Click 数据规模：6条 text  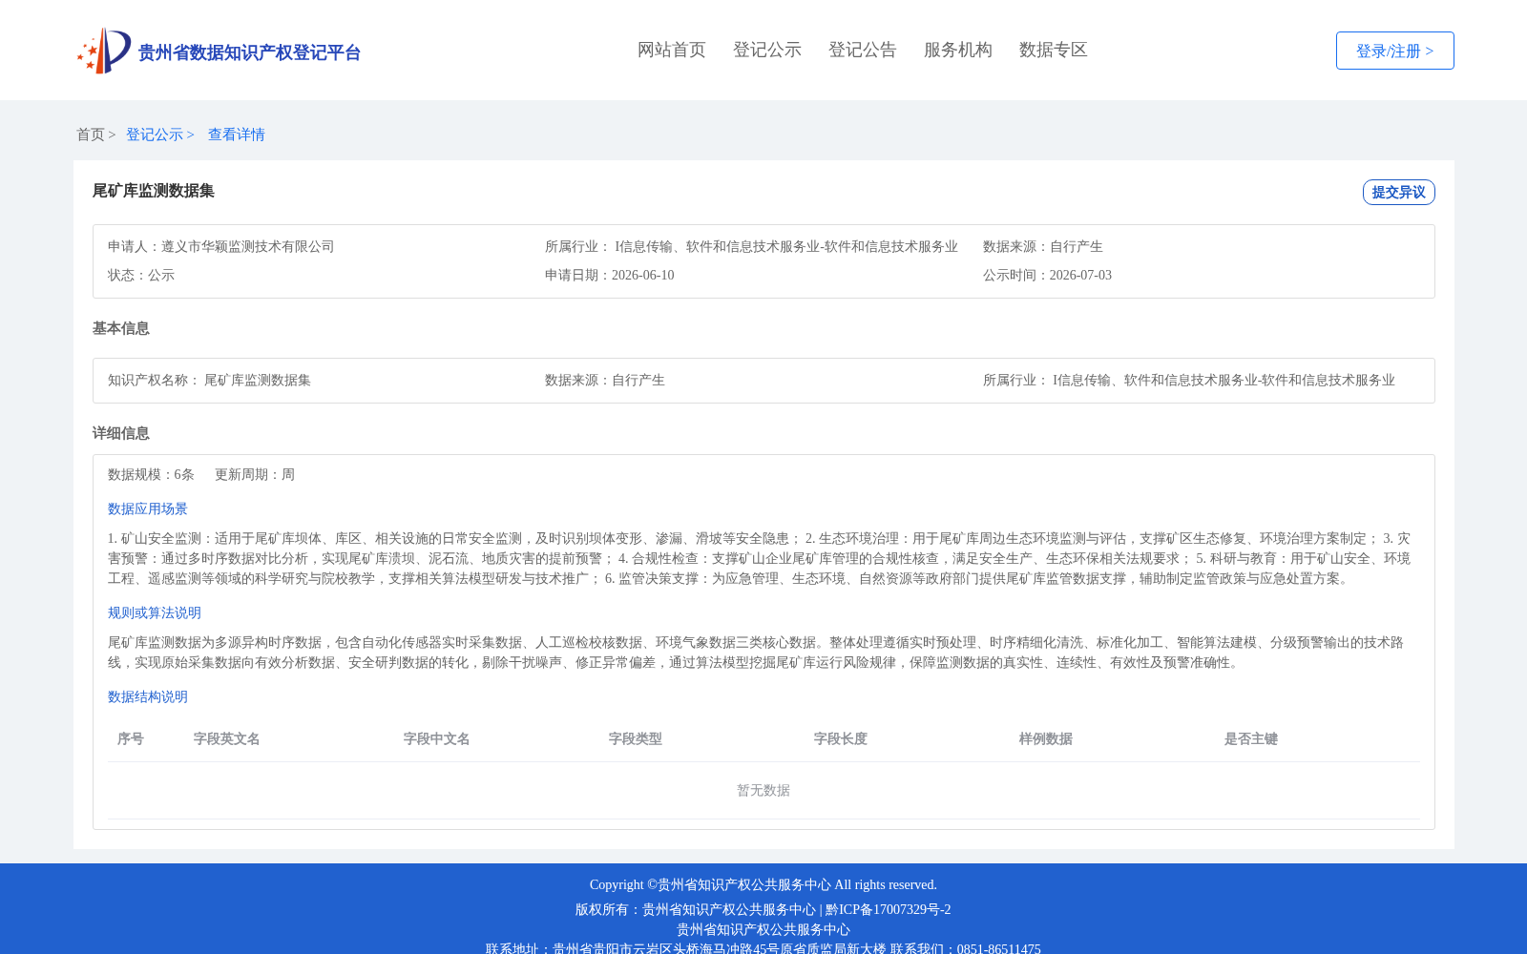point(151,474)
